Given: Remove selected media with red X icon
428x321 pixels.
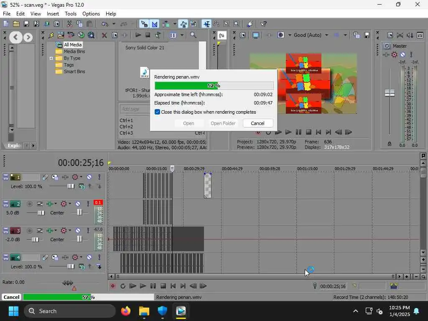Looking at the screenshot, I should click(x=104, y=35).
